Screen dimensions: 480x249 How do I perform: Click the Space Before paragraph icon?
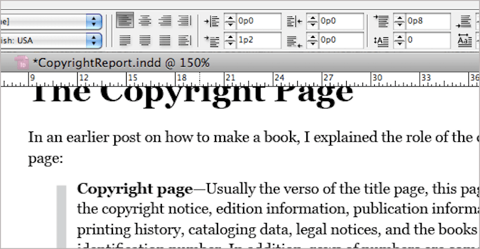point(381,21)
